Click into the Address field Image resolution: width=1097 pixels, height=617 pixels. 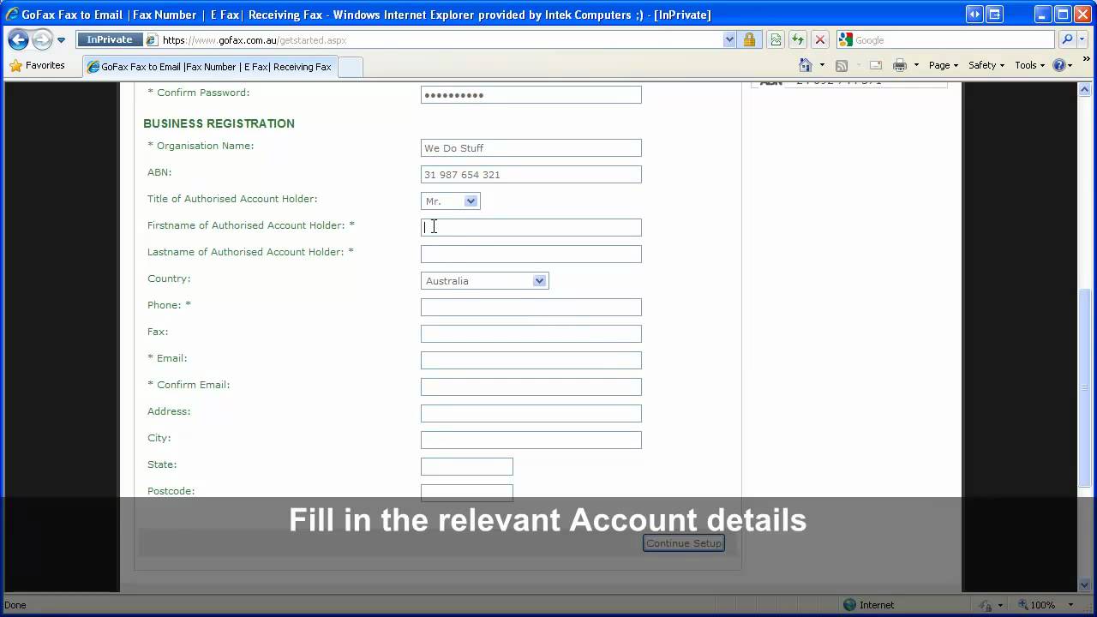tap(531, 413)
